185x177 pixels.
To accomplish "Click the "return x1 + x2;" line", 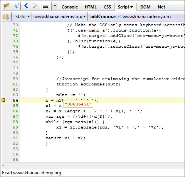I will (x=66, y=138).
